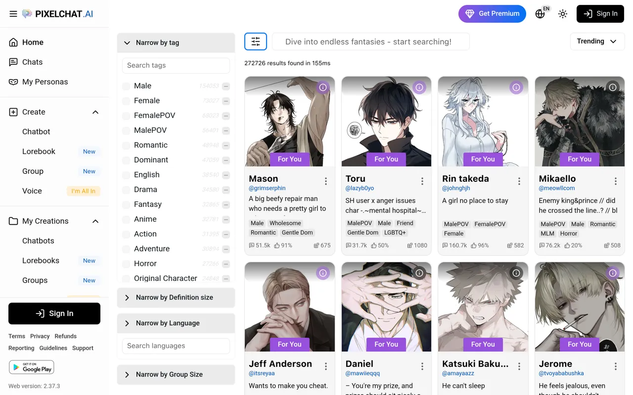Open the Privacy link

coord(40,336)
